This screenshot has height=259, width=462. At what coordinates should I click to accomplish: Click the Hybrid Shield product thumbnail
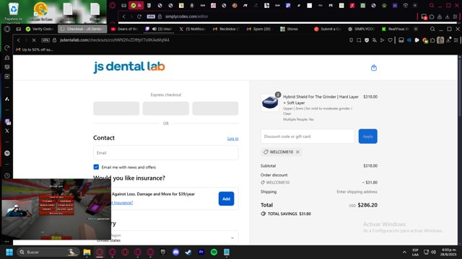(270, 102)
